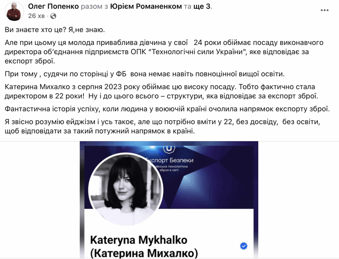
Task: Open Юрієм Романенком tagged profile link
Action: [146, 7]
